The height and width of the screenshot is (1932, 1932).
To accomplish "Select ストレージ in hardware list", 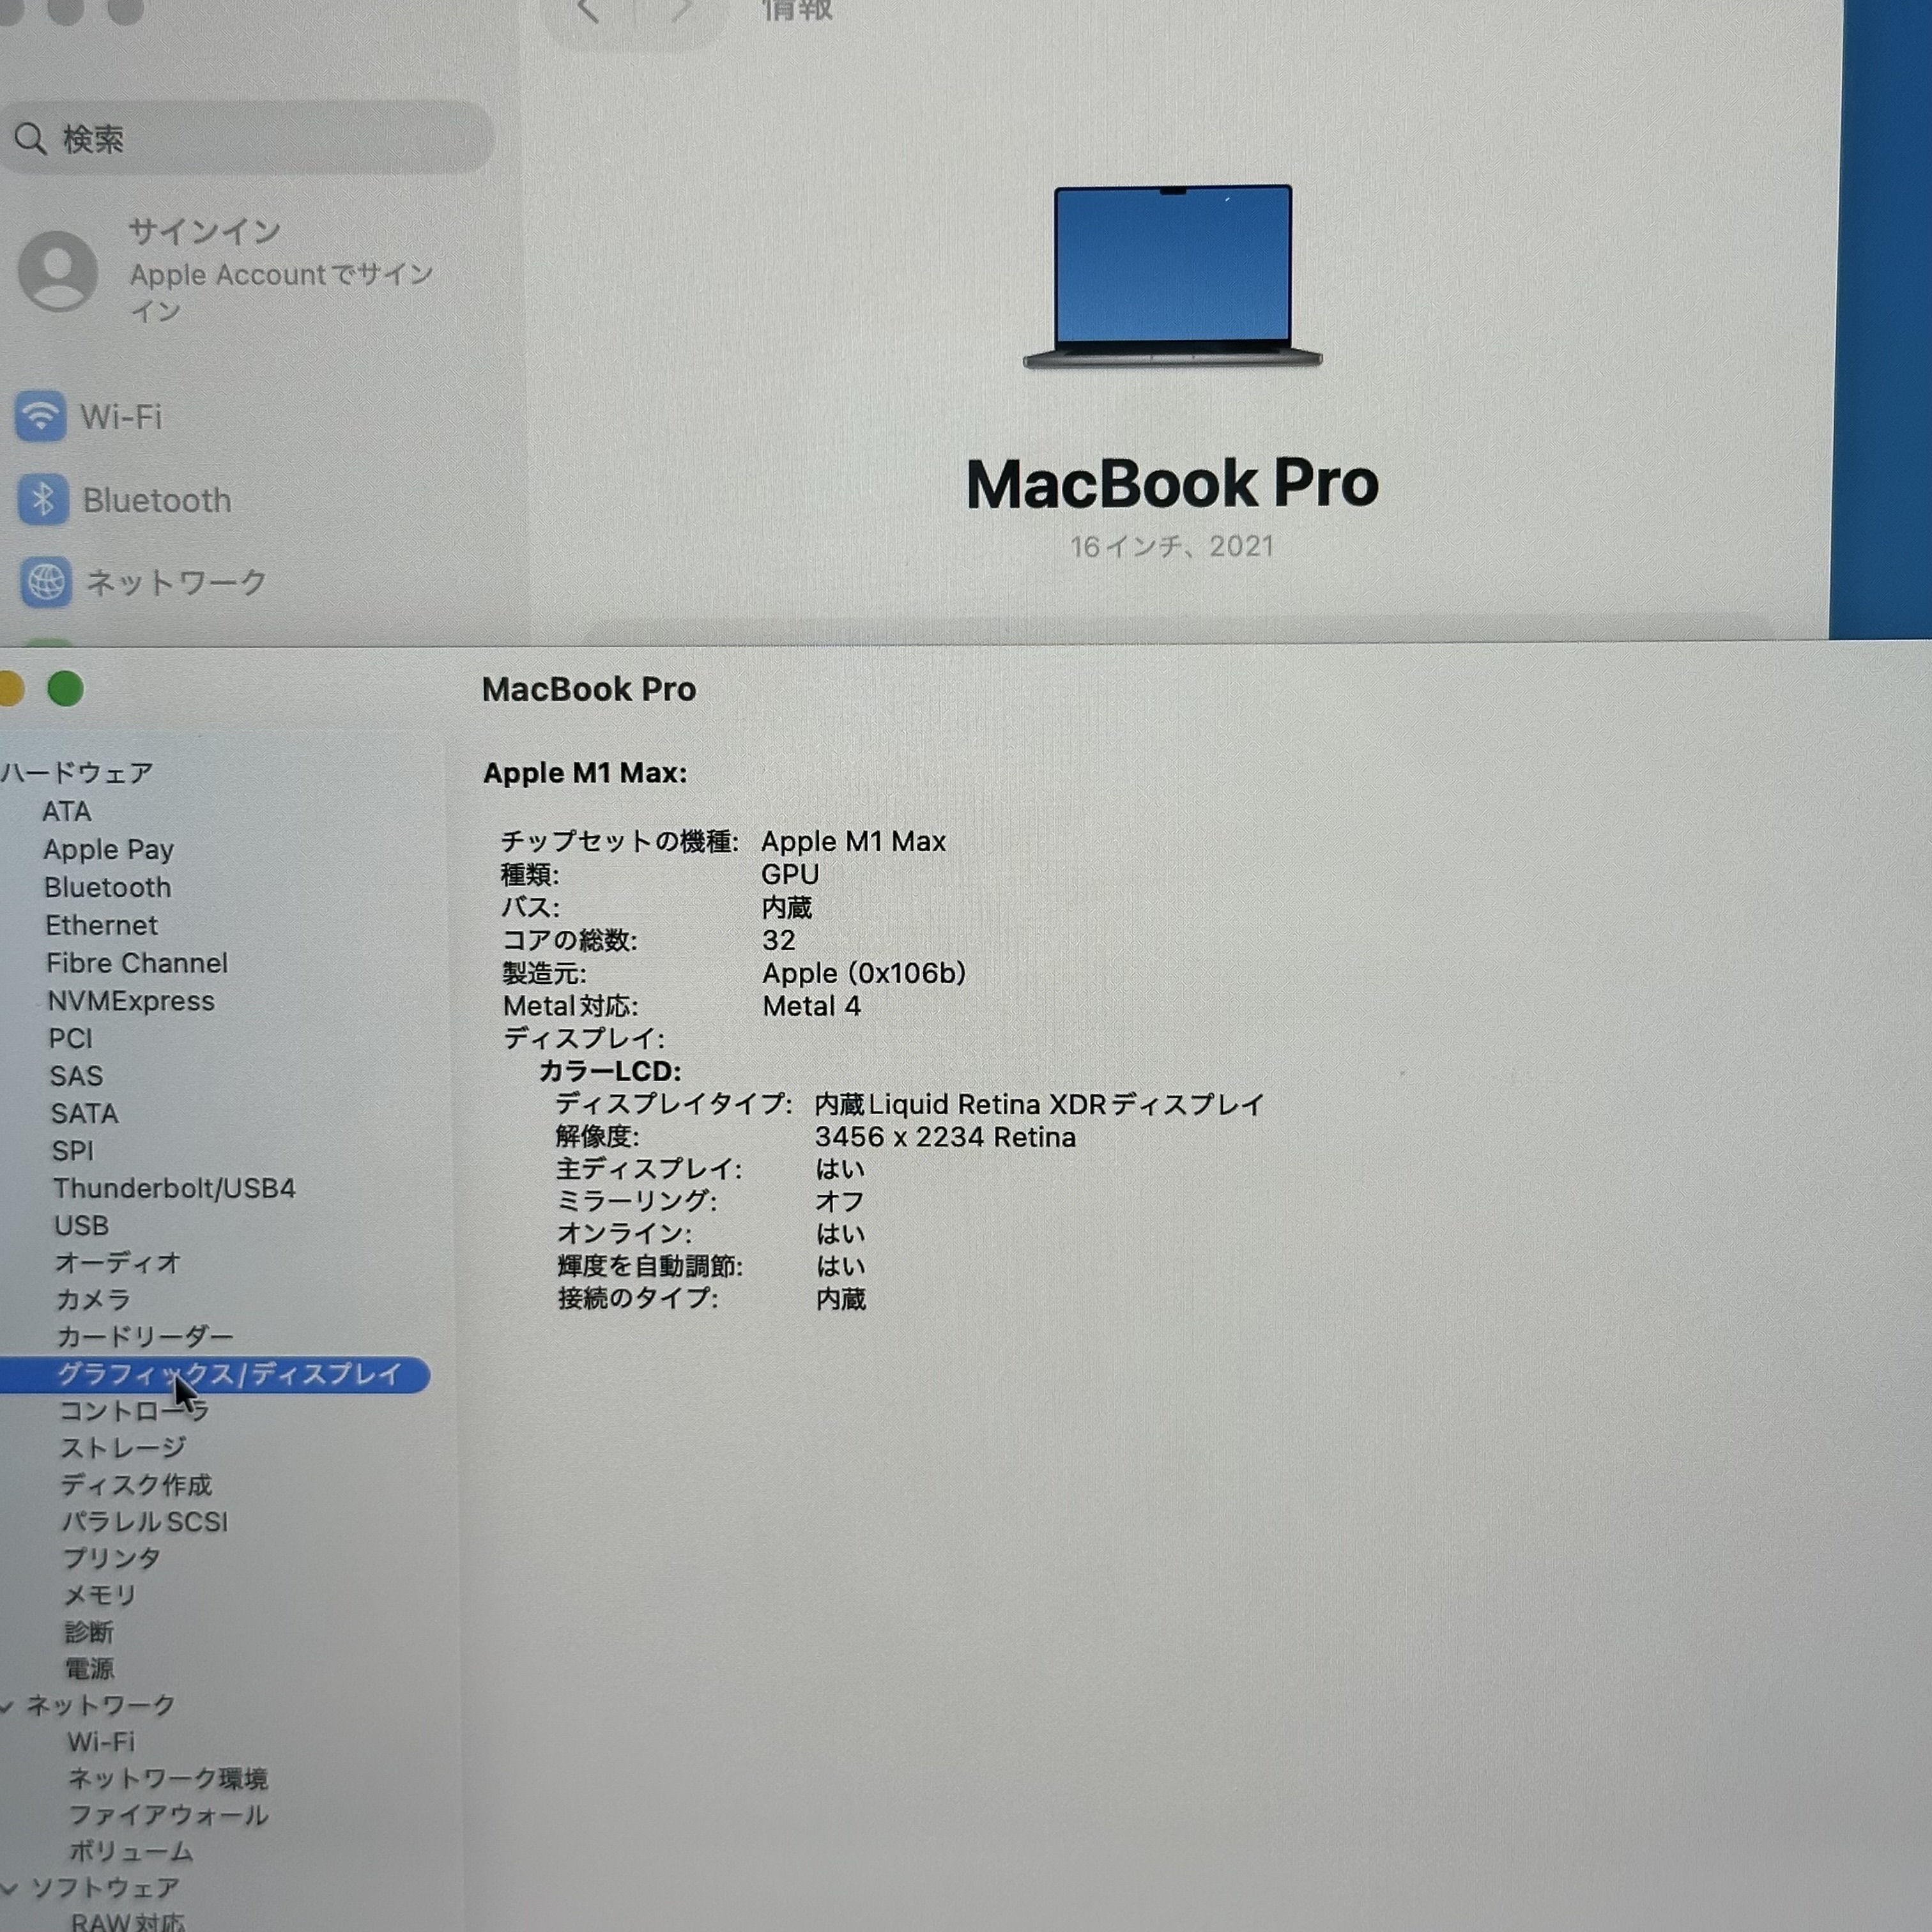I will point(123,1448).
